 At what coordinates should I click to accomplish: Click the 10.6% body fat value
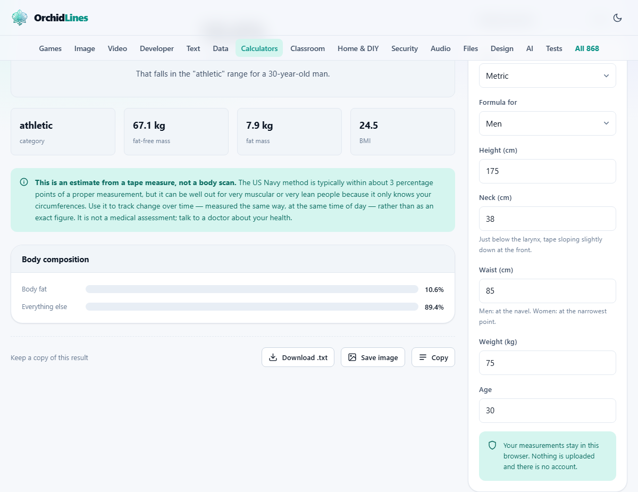[434, 289]
